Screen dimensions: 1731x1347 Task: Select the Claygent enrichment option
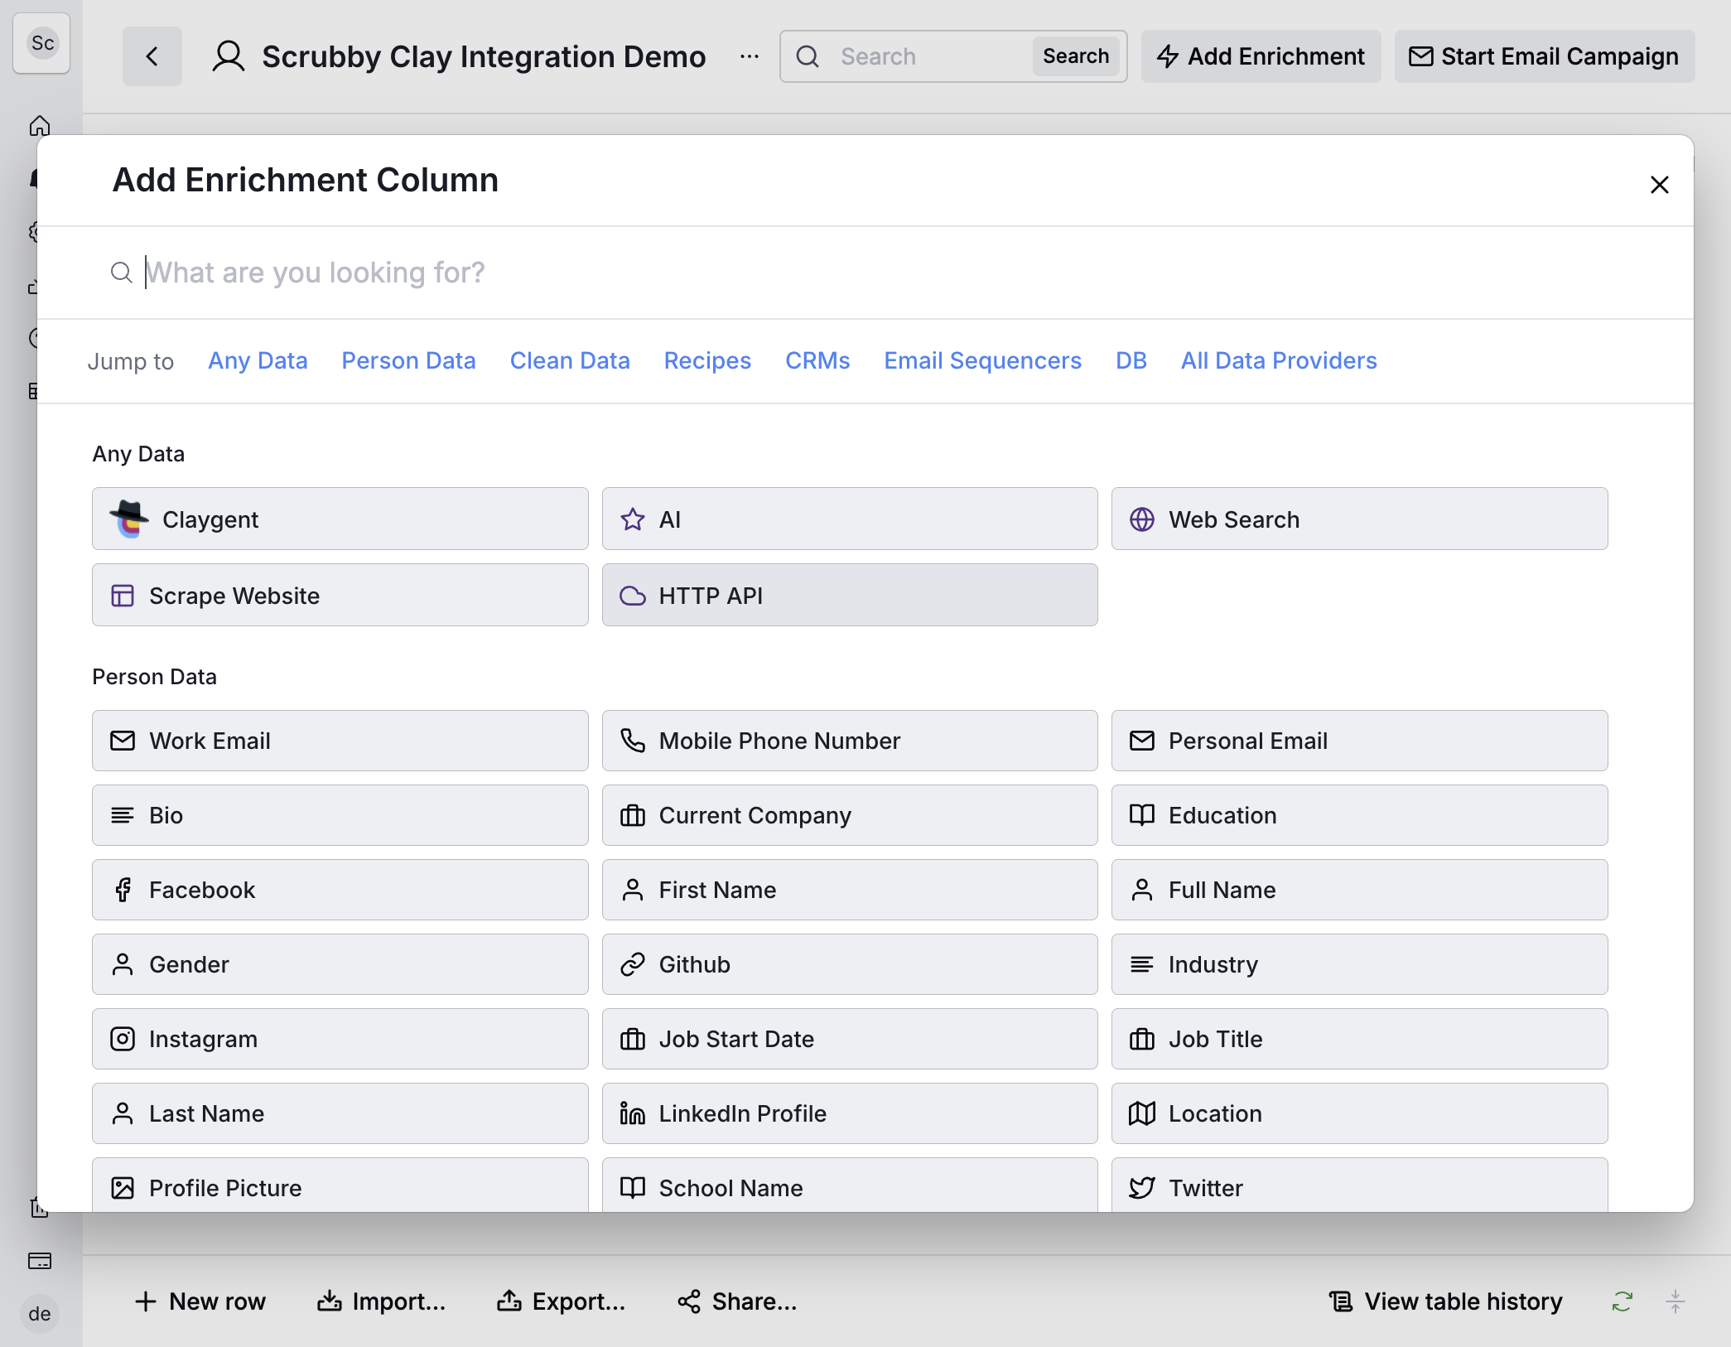[x=340, y=519]
